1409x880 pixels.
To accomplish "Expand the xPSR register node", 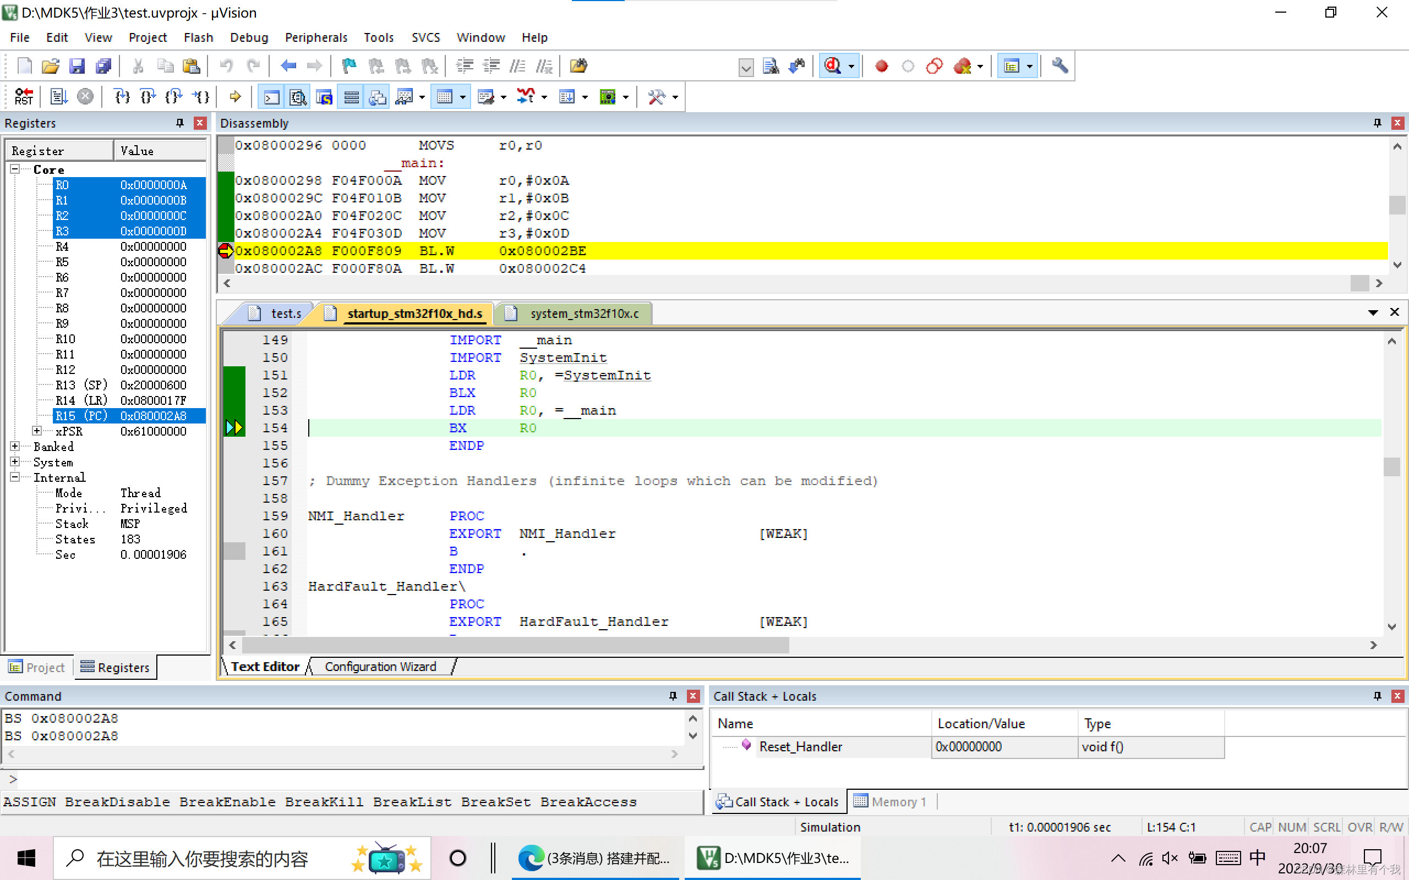I will [37, 431].
